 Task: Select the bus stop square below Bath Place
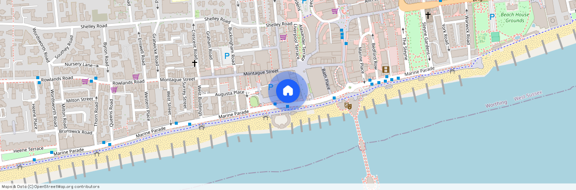[x=334, y=98]
